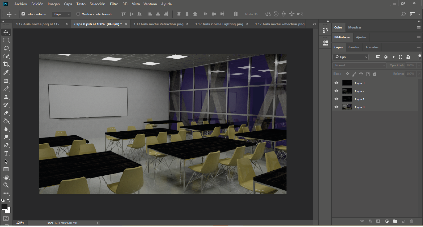This screenshot has width=423, height=227.
Task: Select the Path Selection tool
Action: pyautogui.click(x=6, y=162)
